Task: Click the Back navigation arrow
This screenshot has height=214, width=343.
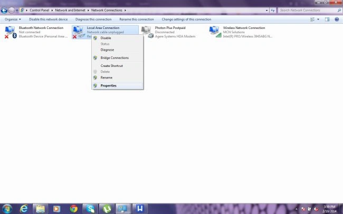Action: click(x=4, y=10)
